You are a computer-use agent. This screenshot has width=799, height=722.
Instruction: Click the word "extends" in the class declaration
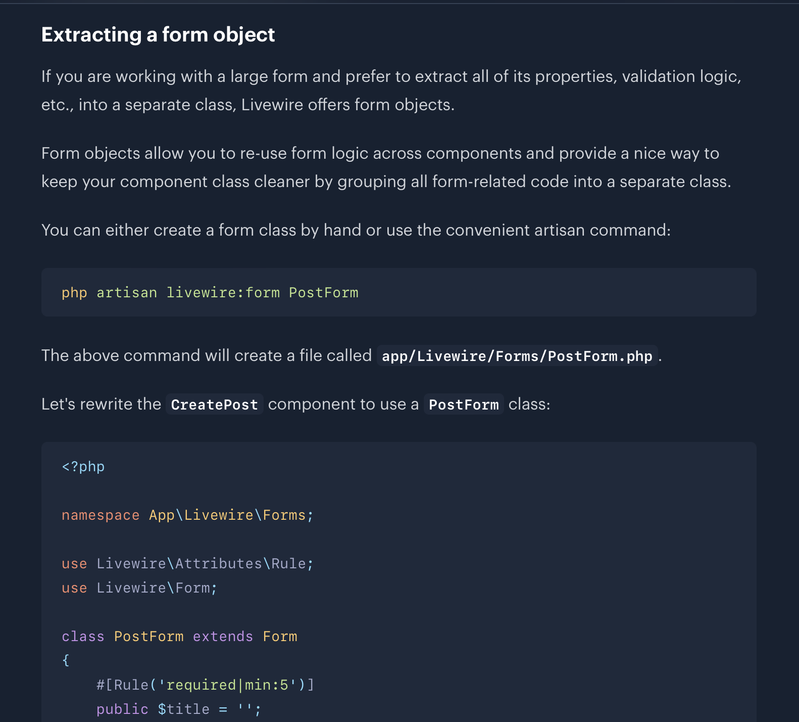223,637
